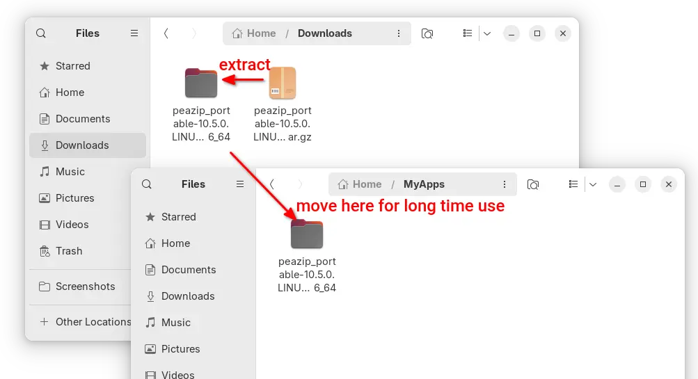Minimize the Downloads window
The width and height of the screenshot is (698, 379).
[511, 33]
